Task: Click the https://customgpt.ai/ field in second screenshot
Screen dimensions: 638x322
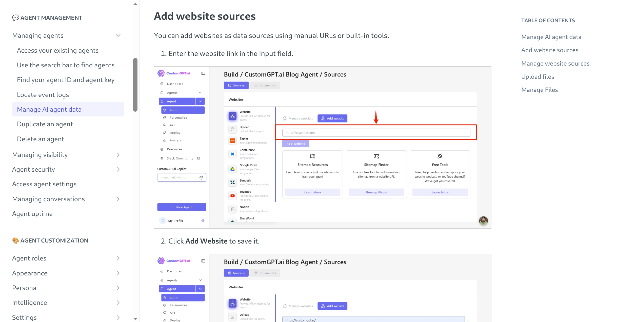Action: 373,319
